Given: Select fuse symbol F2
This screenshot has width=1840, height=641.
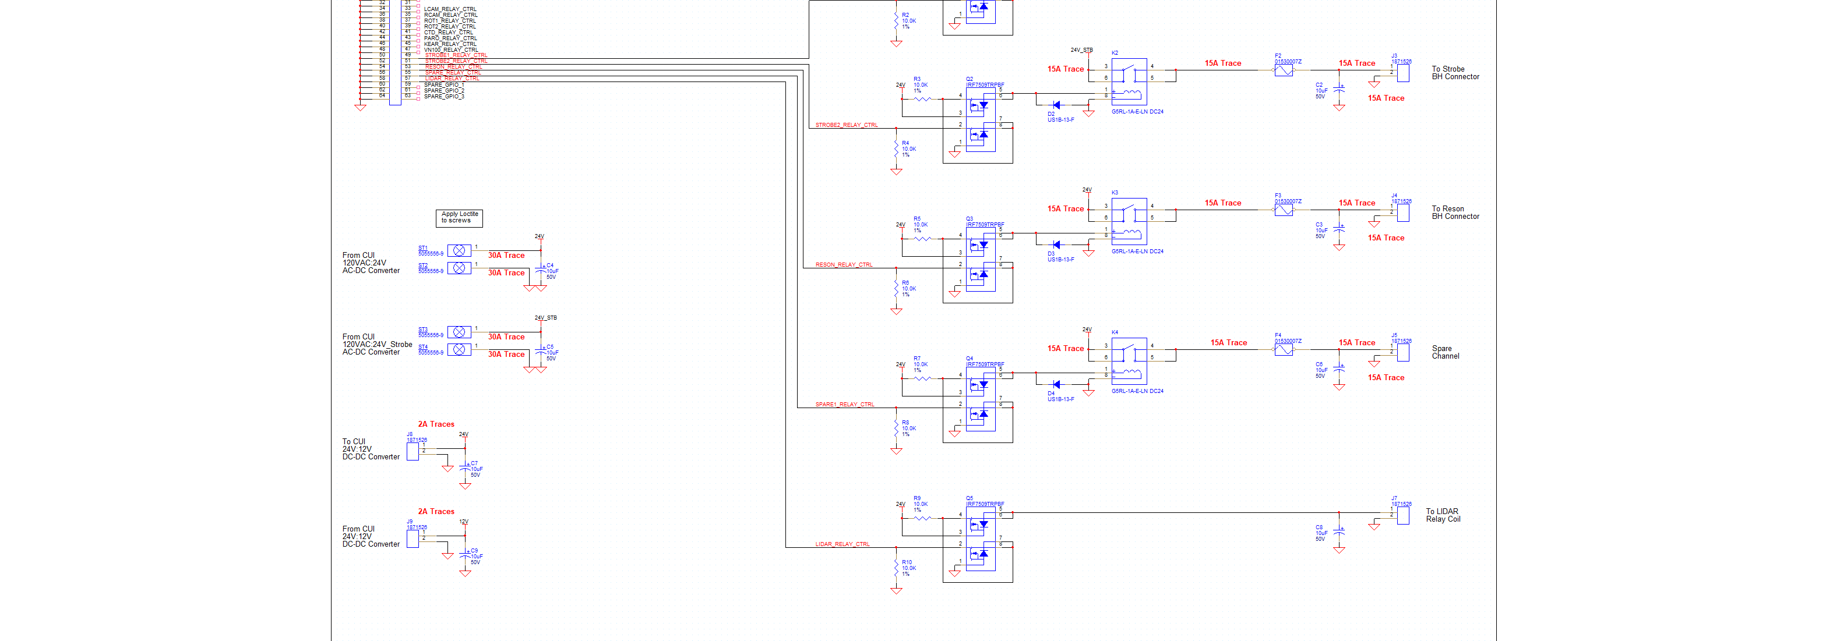Looking at the screenshot, I should click(1284, 70).
